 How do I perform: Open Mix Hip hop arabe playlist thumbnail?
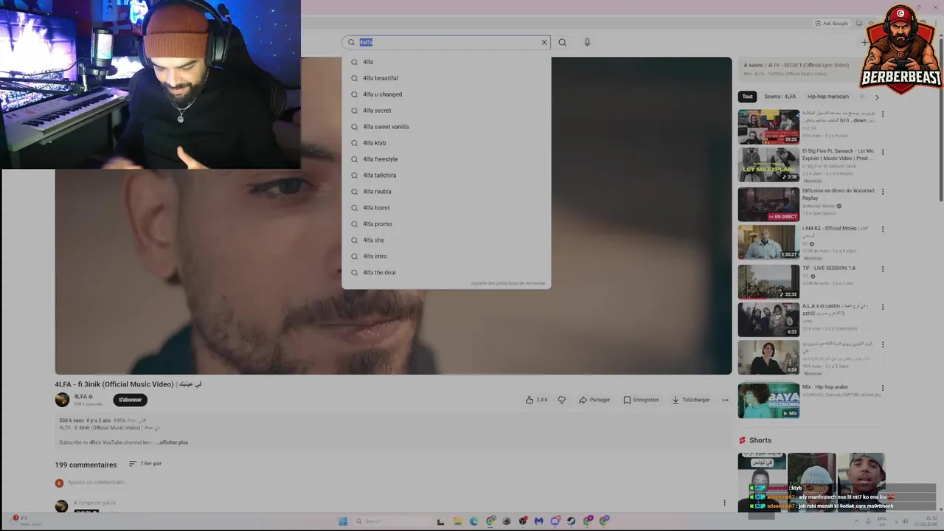(x=768, y=400)
